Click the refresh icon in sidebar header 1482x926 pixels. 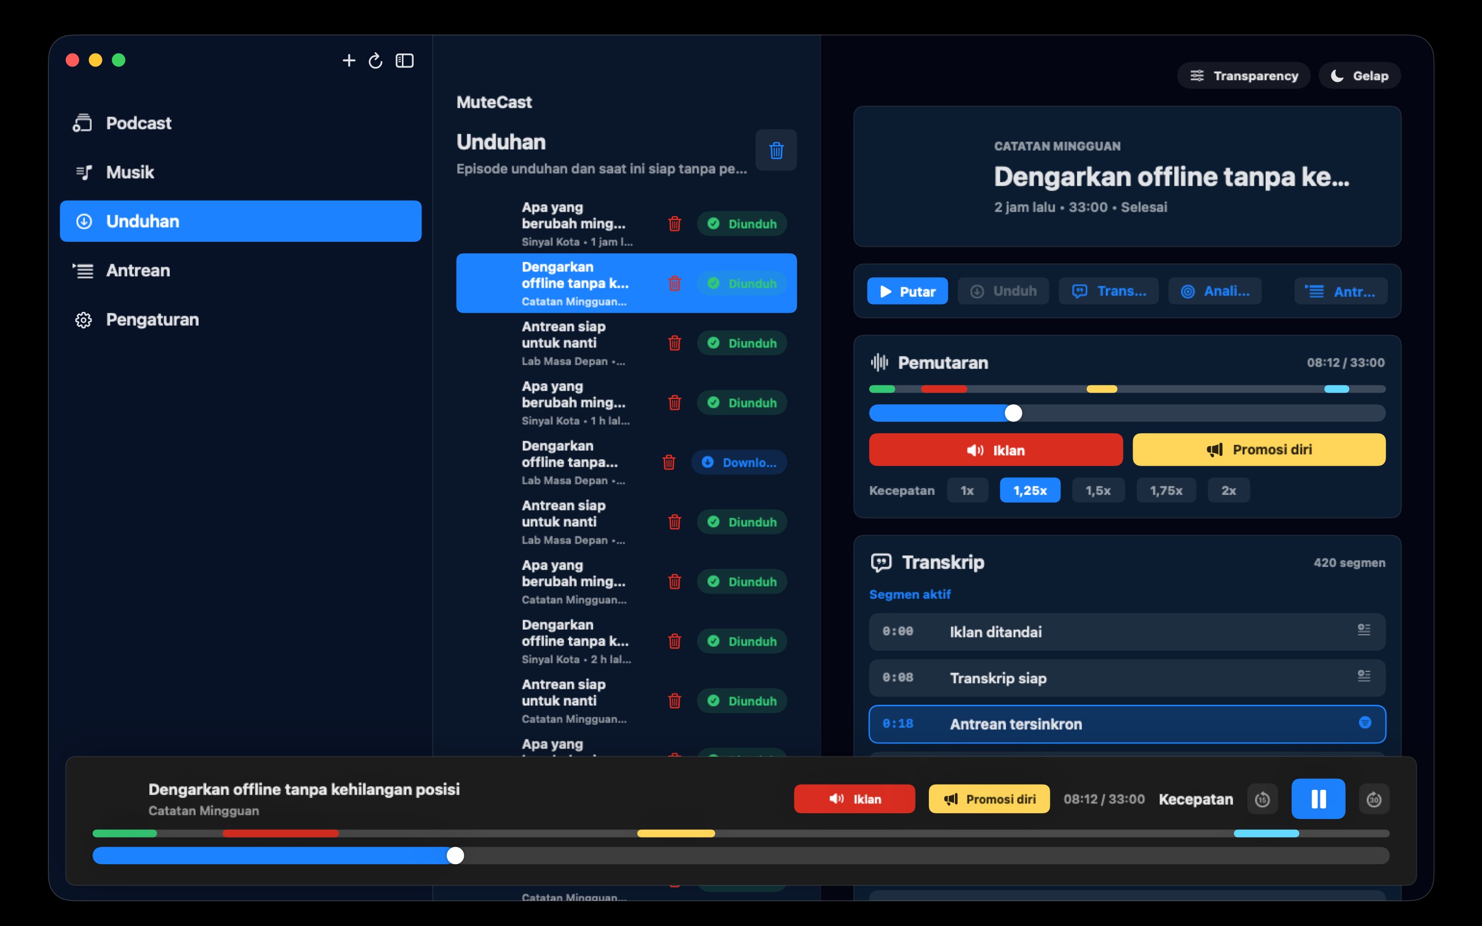[x=376, y=61]
